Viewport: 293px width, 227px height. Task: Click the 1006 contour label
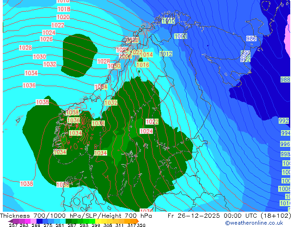[284, 189]
